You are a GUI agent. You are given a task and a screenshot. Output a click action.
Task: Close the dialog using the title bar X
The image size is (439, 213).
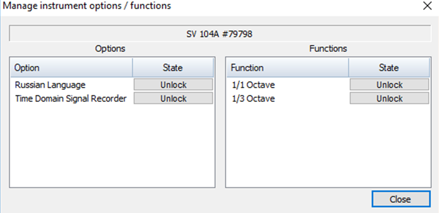427,6
